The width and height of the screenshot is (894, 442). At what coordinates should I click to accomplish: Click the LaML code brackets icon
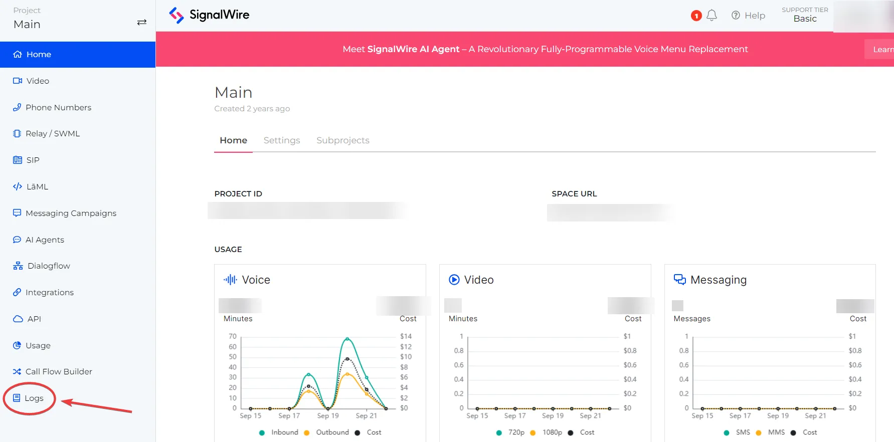point(18,186)
